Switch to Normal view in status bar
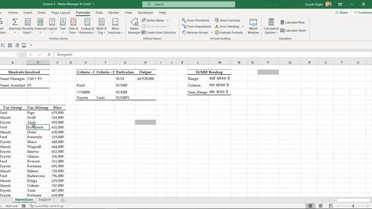The width and height of the screenshot is (372, 209). click(310, 206)
